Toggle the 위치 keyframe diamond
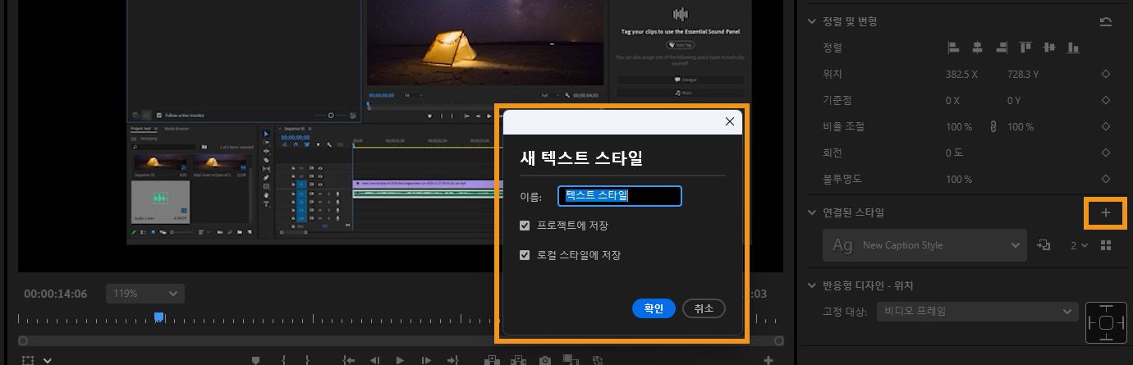This screenshot has height=365, width=1133. point(1105,74)
